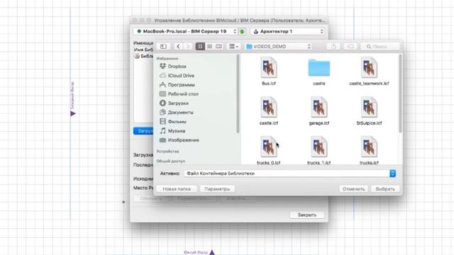
Task: Click the blue Загрузить button behind dialog
Action: tap(143, 131)
